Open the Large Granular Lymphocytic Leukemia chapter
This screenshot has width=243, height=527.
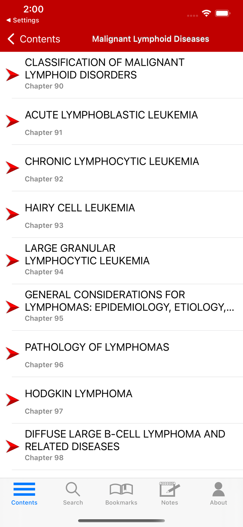tap(87, 260)
